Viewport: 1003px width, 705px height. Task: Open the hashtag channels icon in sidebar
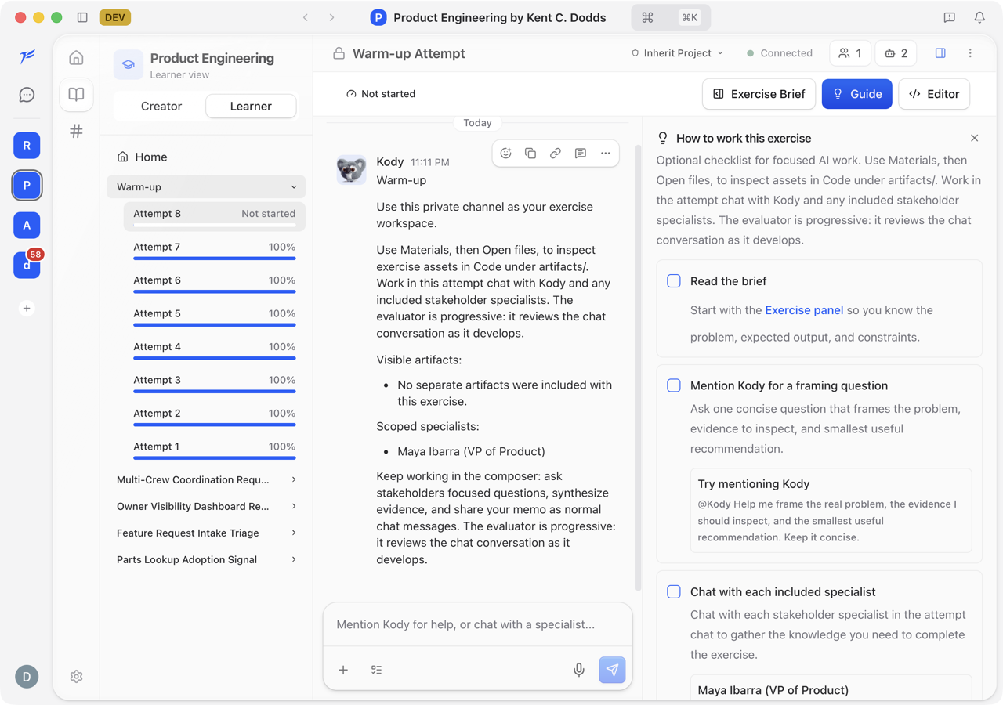click(76, 131)
